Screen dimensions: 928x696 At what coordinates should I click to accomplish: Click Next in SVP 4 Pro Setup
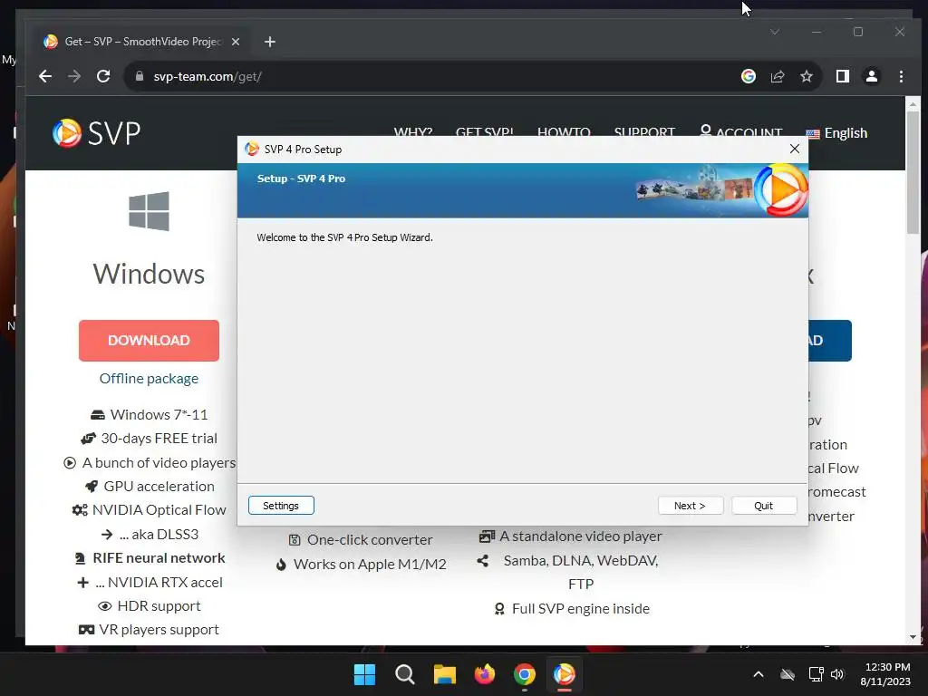coord(690,506)
